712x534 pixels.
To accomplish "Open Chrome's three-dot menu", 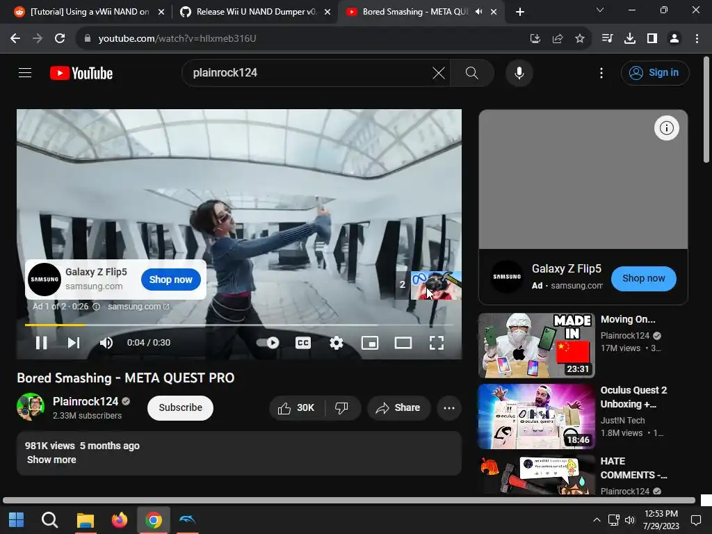I will pos(697,39).
